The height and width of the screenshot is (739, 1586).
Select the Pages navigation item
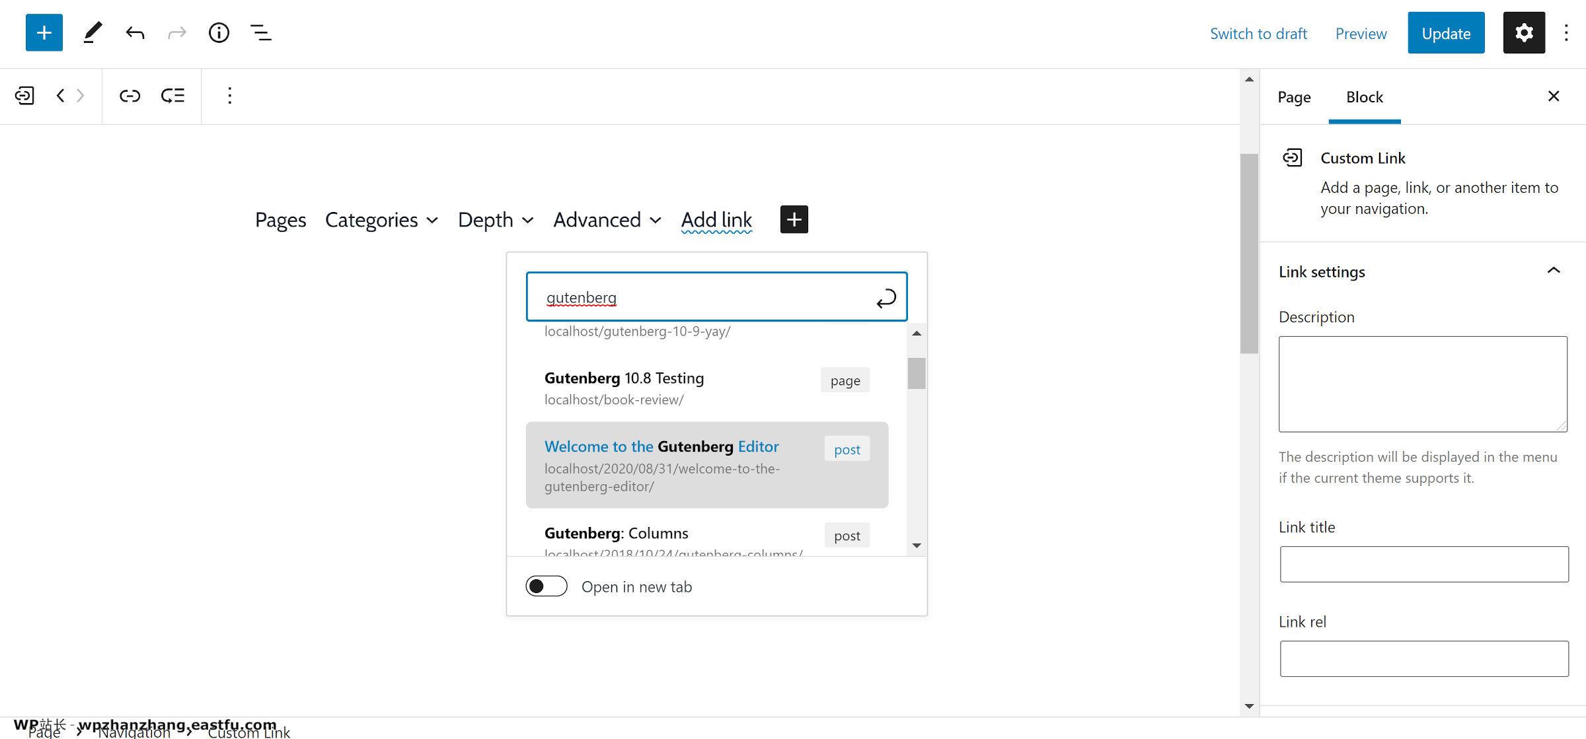coord(281,220)
